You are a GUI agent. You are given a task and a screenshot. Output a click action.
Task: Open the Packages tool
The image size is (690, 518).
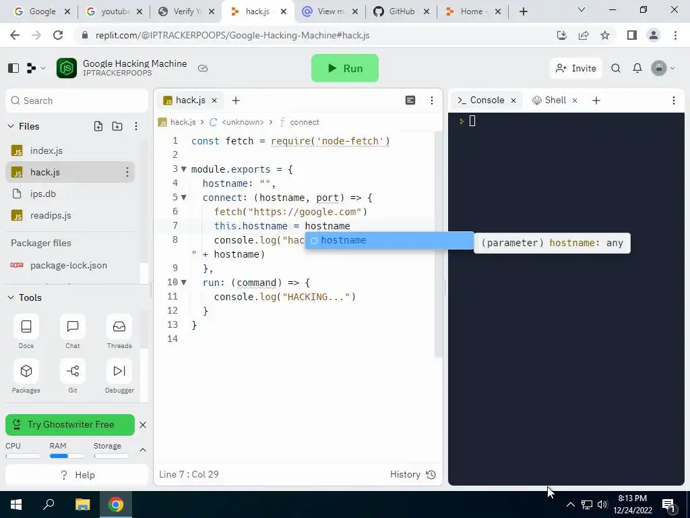26,376
